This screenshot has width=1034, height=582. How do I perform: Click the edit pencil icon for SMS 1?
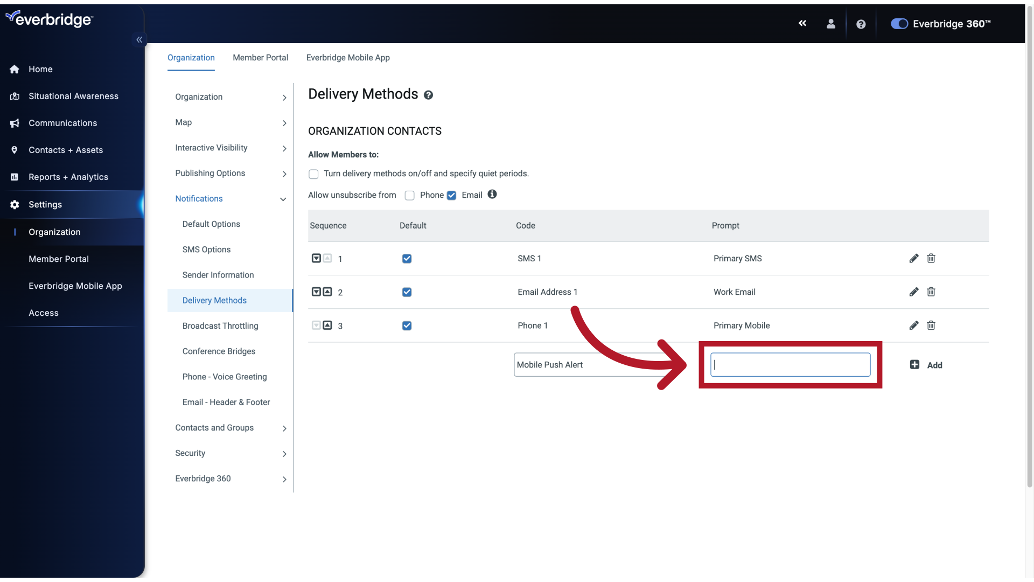click(914, 259)
